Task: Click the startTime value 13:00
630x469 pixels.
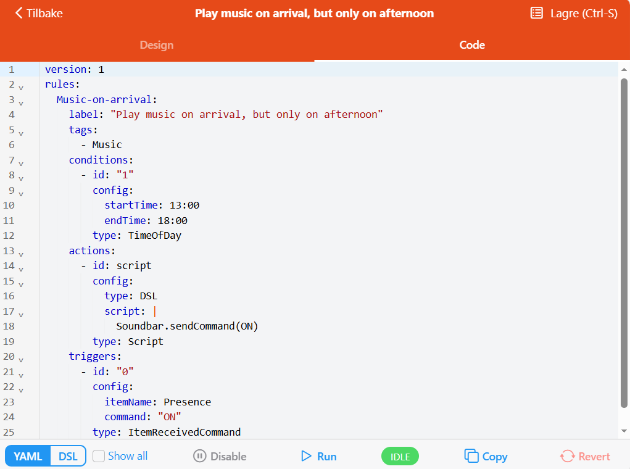Action: coord(184,205)
